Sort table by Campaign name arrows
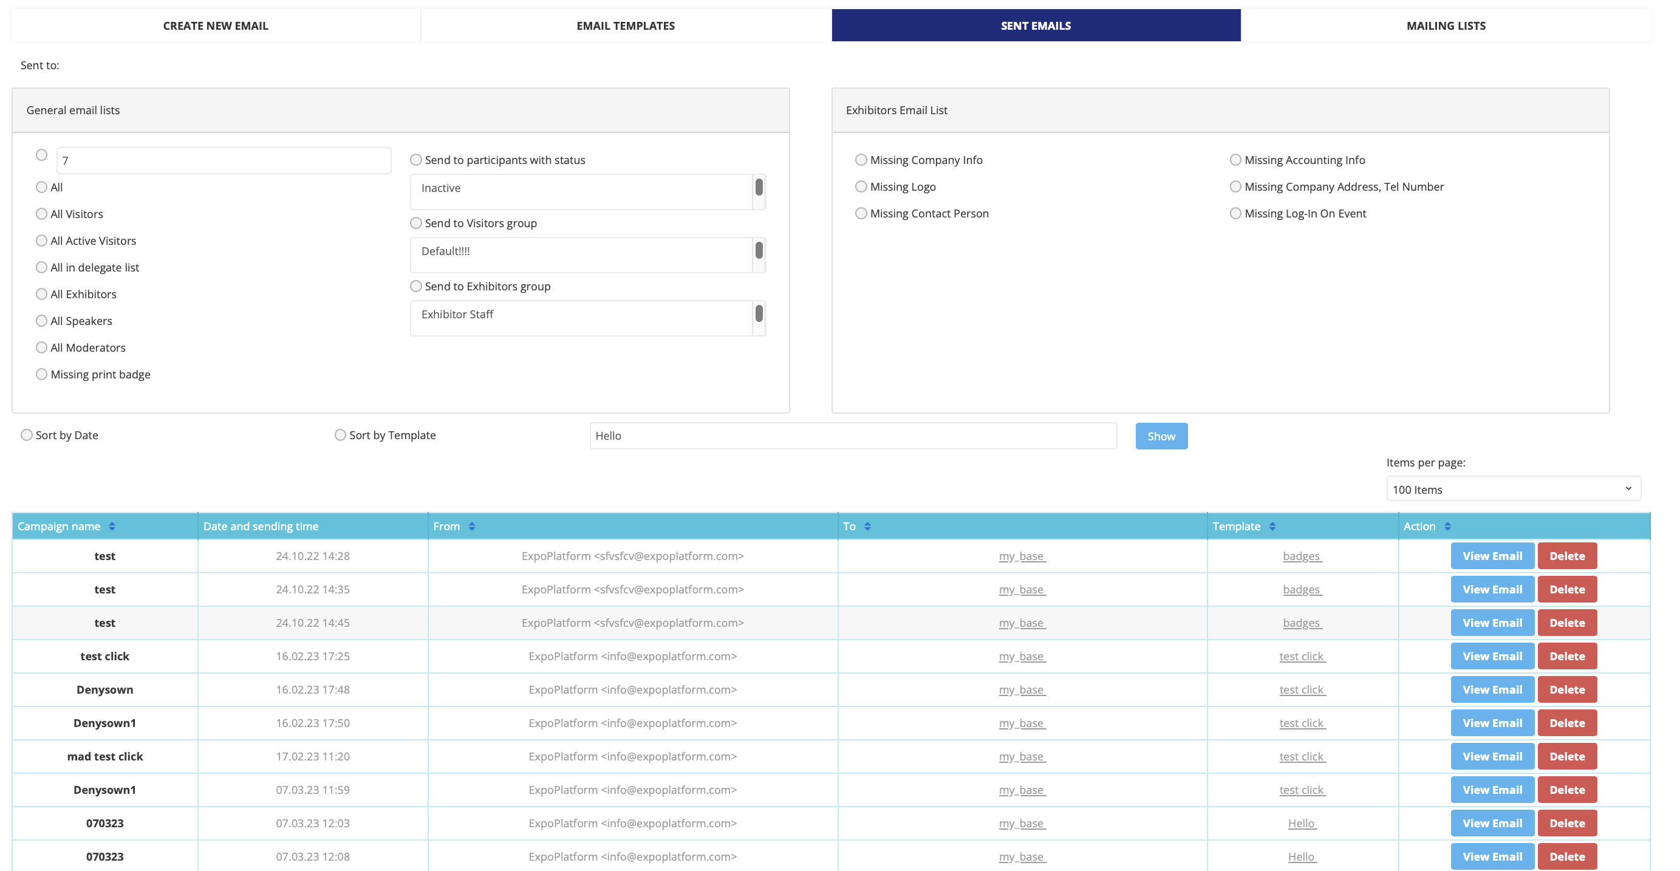The image size is (1680, 871). [x=112, y=527]
